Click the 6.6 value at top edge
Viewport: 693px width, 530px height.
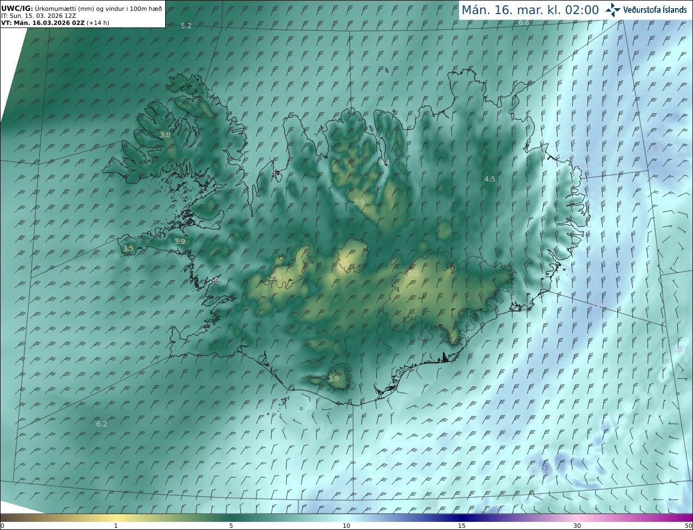coord(524,22)
